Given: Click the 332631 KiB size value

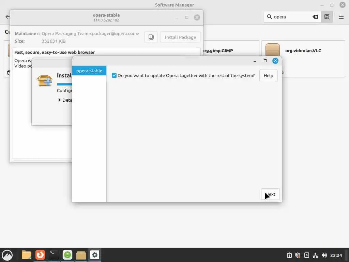Looking at the screenshot, I should pos(54,41).
